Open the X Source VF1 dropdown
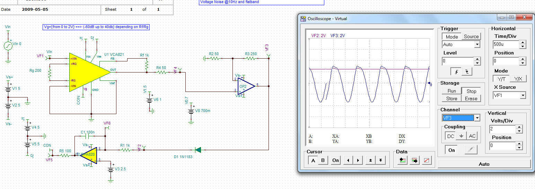535x189 pixels. 523,95
